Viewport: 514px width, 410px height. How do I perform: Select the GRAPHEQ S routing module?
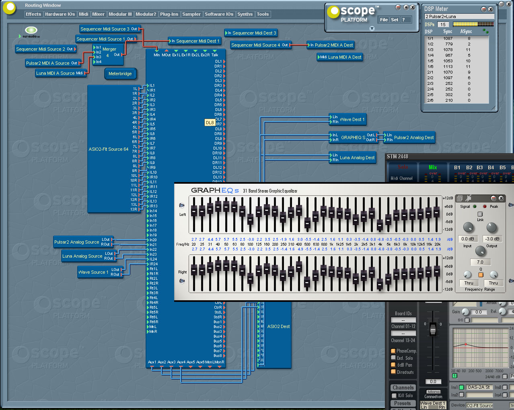tap(353, 137)
